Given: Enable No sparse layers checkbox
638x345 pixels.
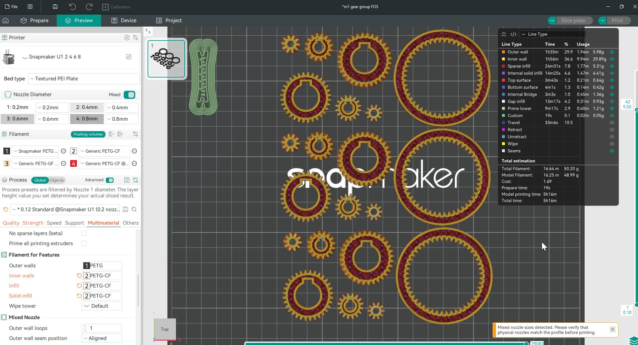Looking at the screenshot, I should click(84, 233).
